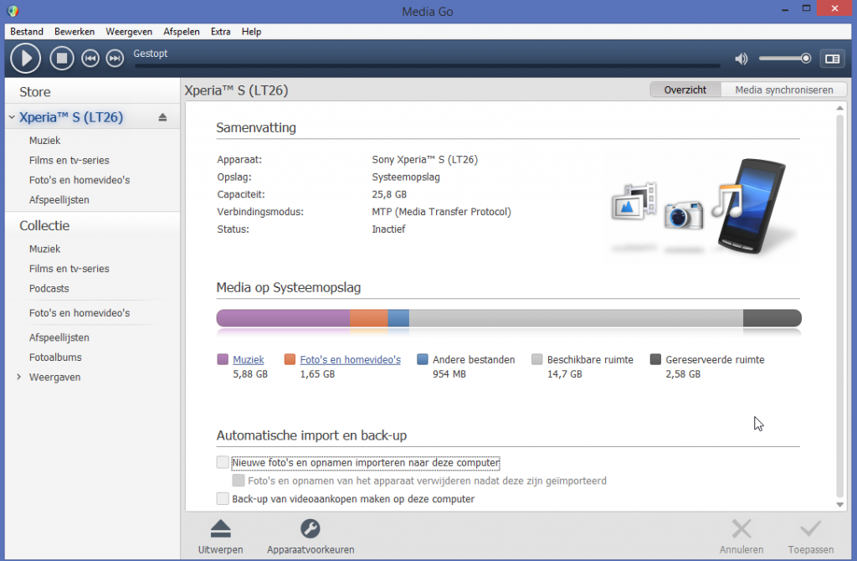Click the purple Muziek legend swatch
857x561 pixels.
(x=223, y=359)
